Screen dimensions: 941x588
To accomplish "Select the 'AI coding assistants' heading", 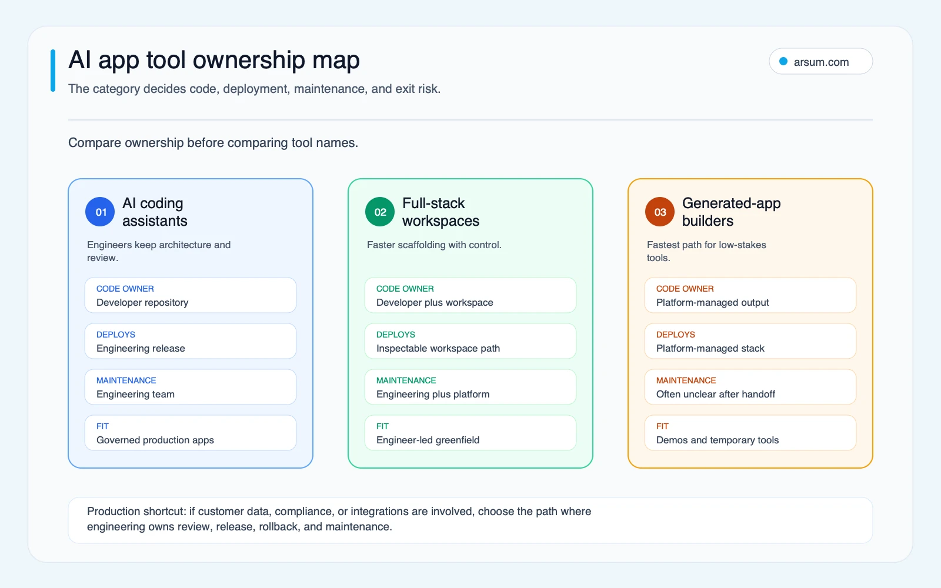I will click(x=155, y=212).
